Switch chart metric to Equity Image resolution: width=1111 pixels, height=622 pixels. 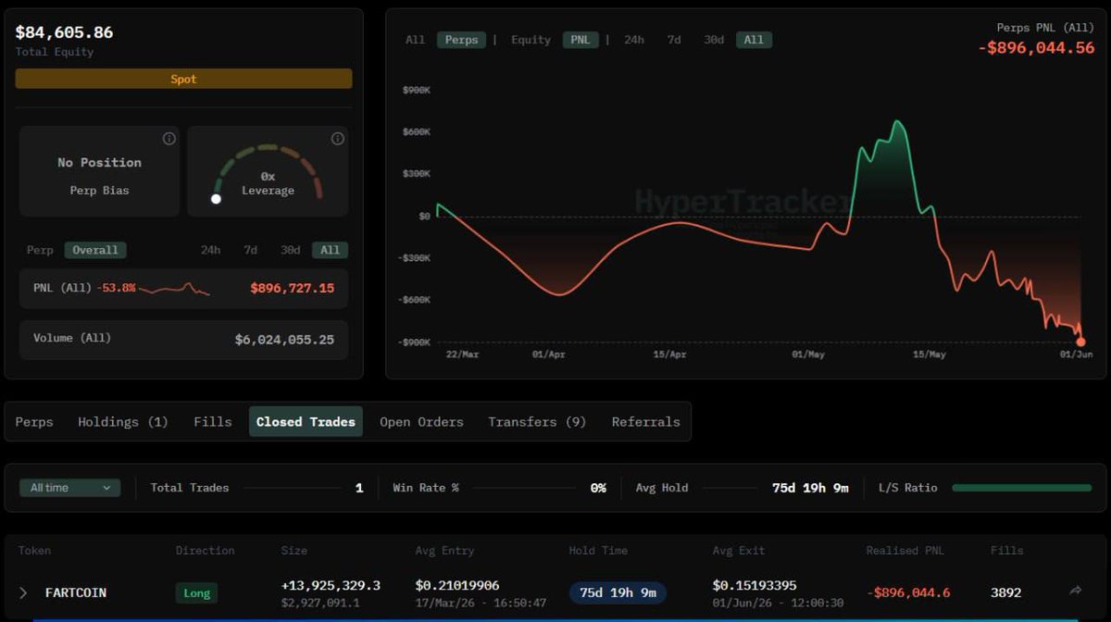(531, 40)
